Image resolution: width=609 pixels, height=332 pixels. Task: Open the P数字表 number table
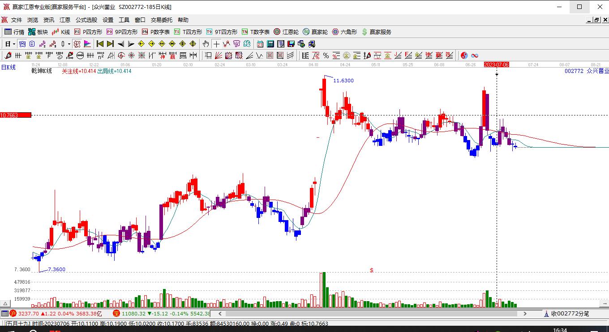click(156, 32)
